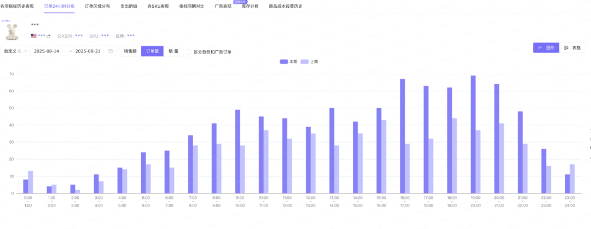591x229 pixels.
Task: Enable 区分自然和广告订单 checkbox
Action: pyautogui.click(x=188, y=51)
